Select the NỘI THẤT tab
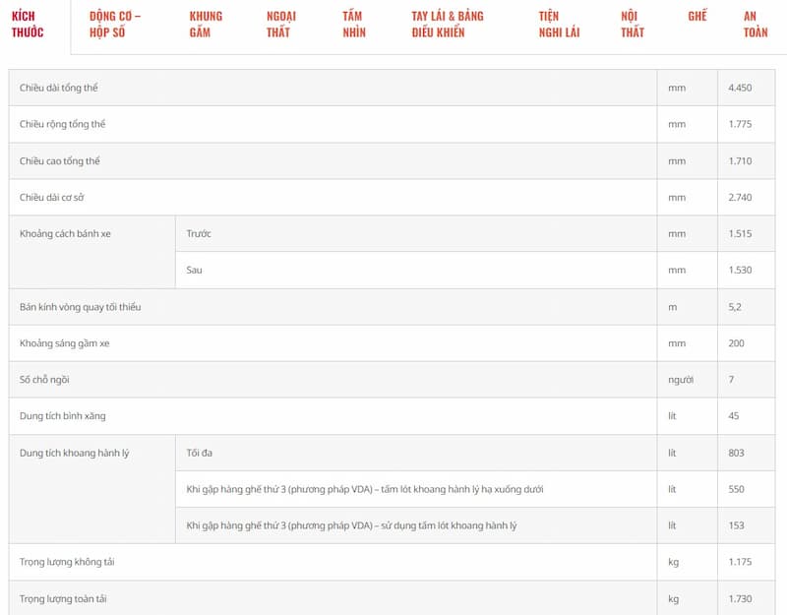This screenshot has width=787, height=615. pyautogui.click(x=633, y=24)
